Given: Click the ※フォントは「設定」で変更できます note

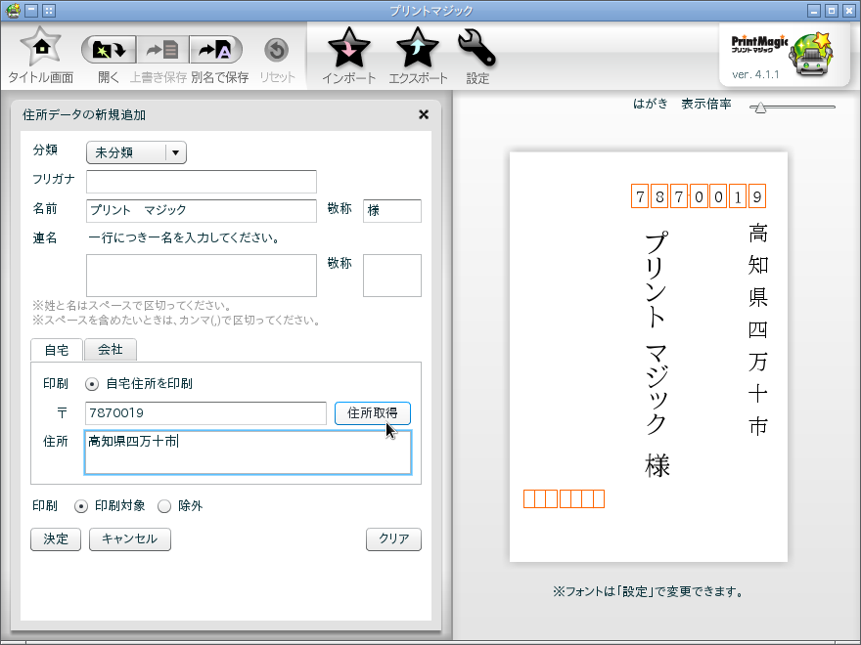Looking at the screenshot, I should point(649,592).
